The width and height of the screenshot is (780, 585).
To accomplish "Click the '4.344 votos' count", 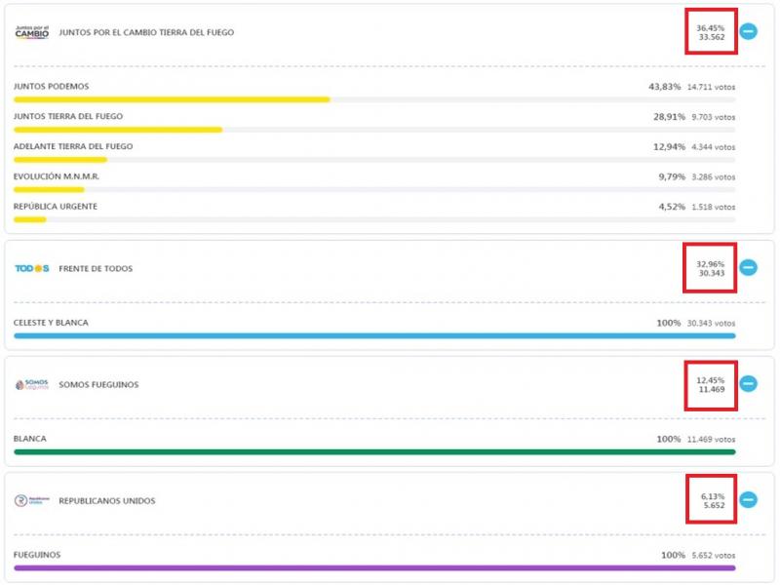I will tap(714, 147).
